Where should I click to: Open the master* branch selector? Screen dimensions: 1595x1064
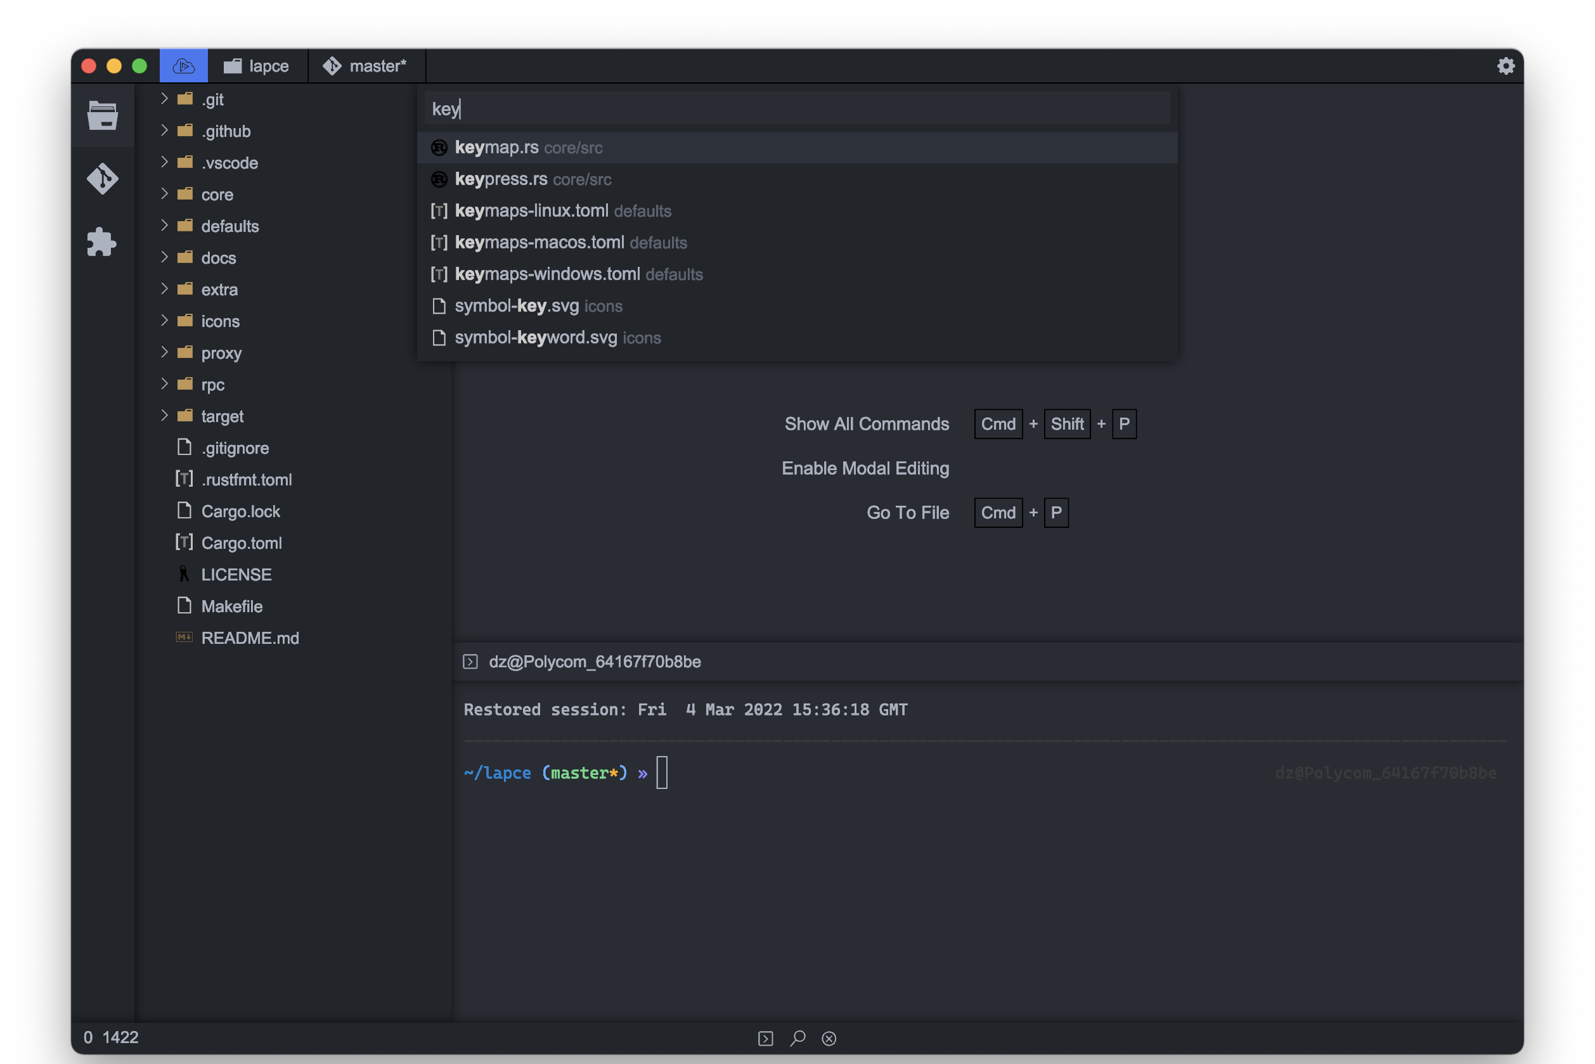click(366, 66)
